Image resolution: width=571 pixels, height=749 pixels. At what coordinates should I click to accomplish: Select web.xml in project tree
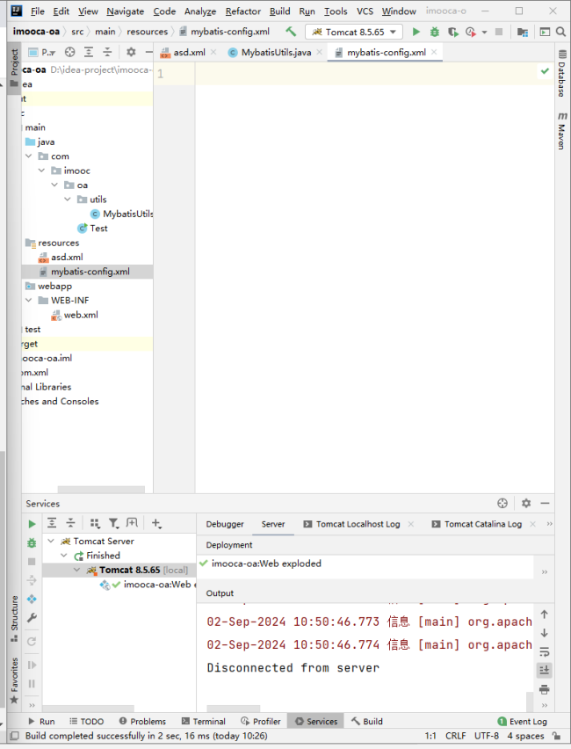(81, 315)
